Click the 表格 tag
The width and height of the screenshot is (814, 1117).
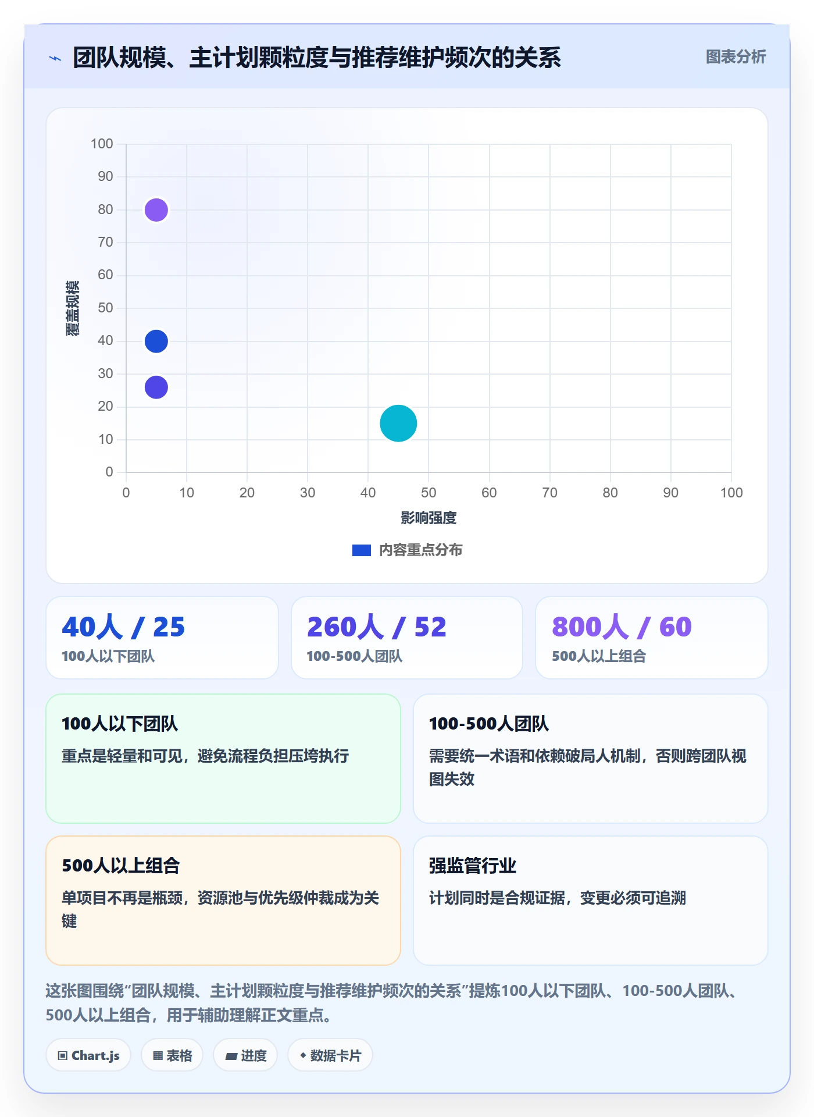pyautogui.click(x=172, y=1055)
